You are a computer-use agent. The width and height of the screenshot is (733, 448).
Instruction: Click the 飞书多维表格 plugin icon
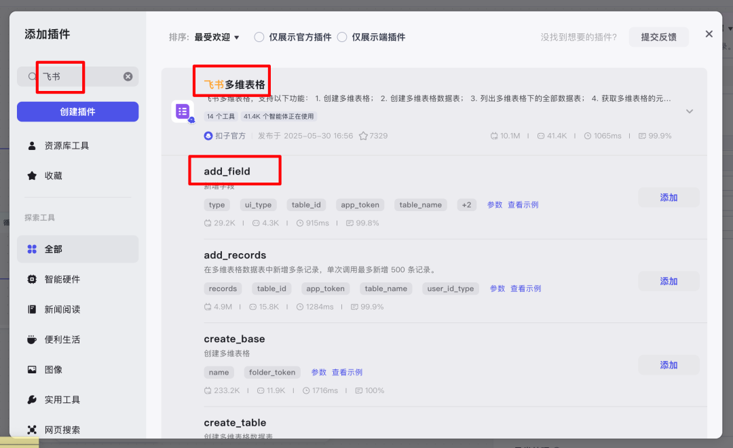click(x=183, y=111)
